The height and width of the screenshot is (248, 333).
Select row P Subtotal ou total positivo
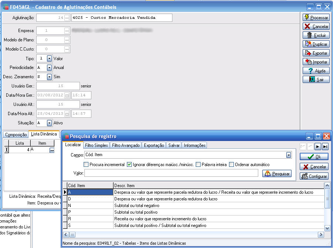[194, 212]
